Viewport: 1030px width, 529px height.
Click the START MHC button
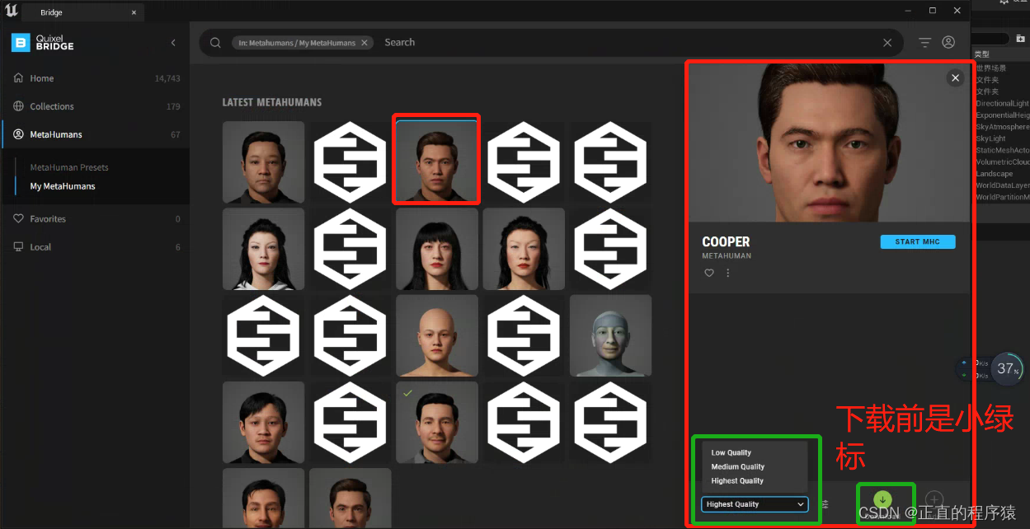click(x=918, y=241)
